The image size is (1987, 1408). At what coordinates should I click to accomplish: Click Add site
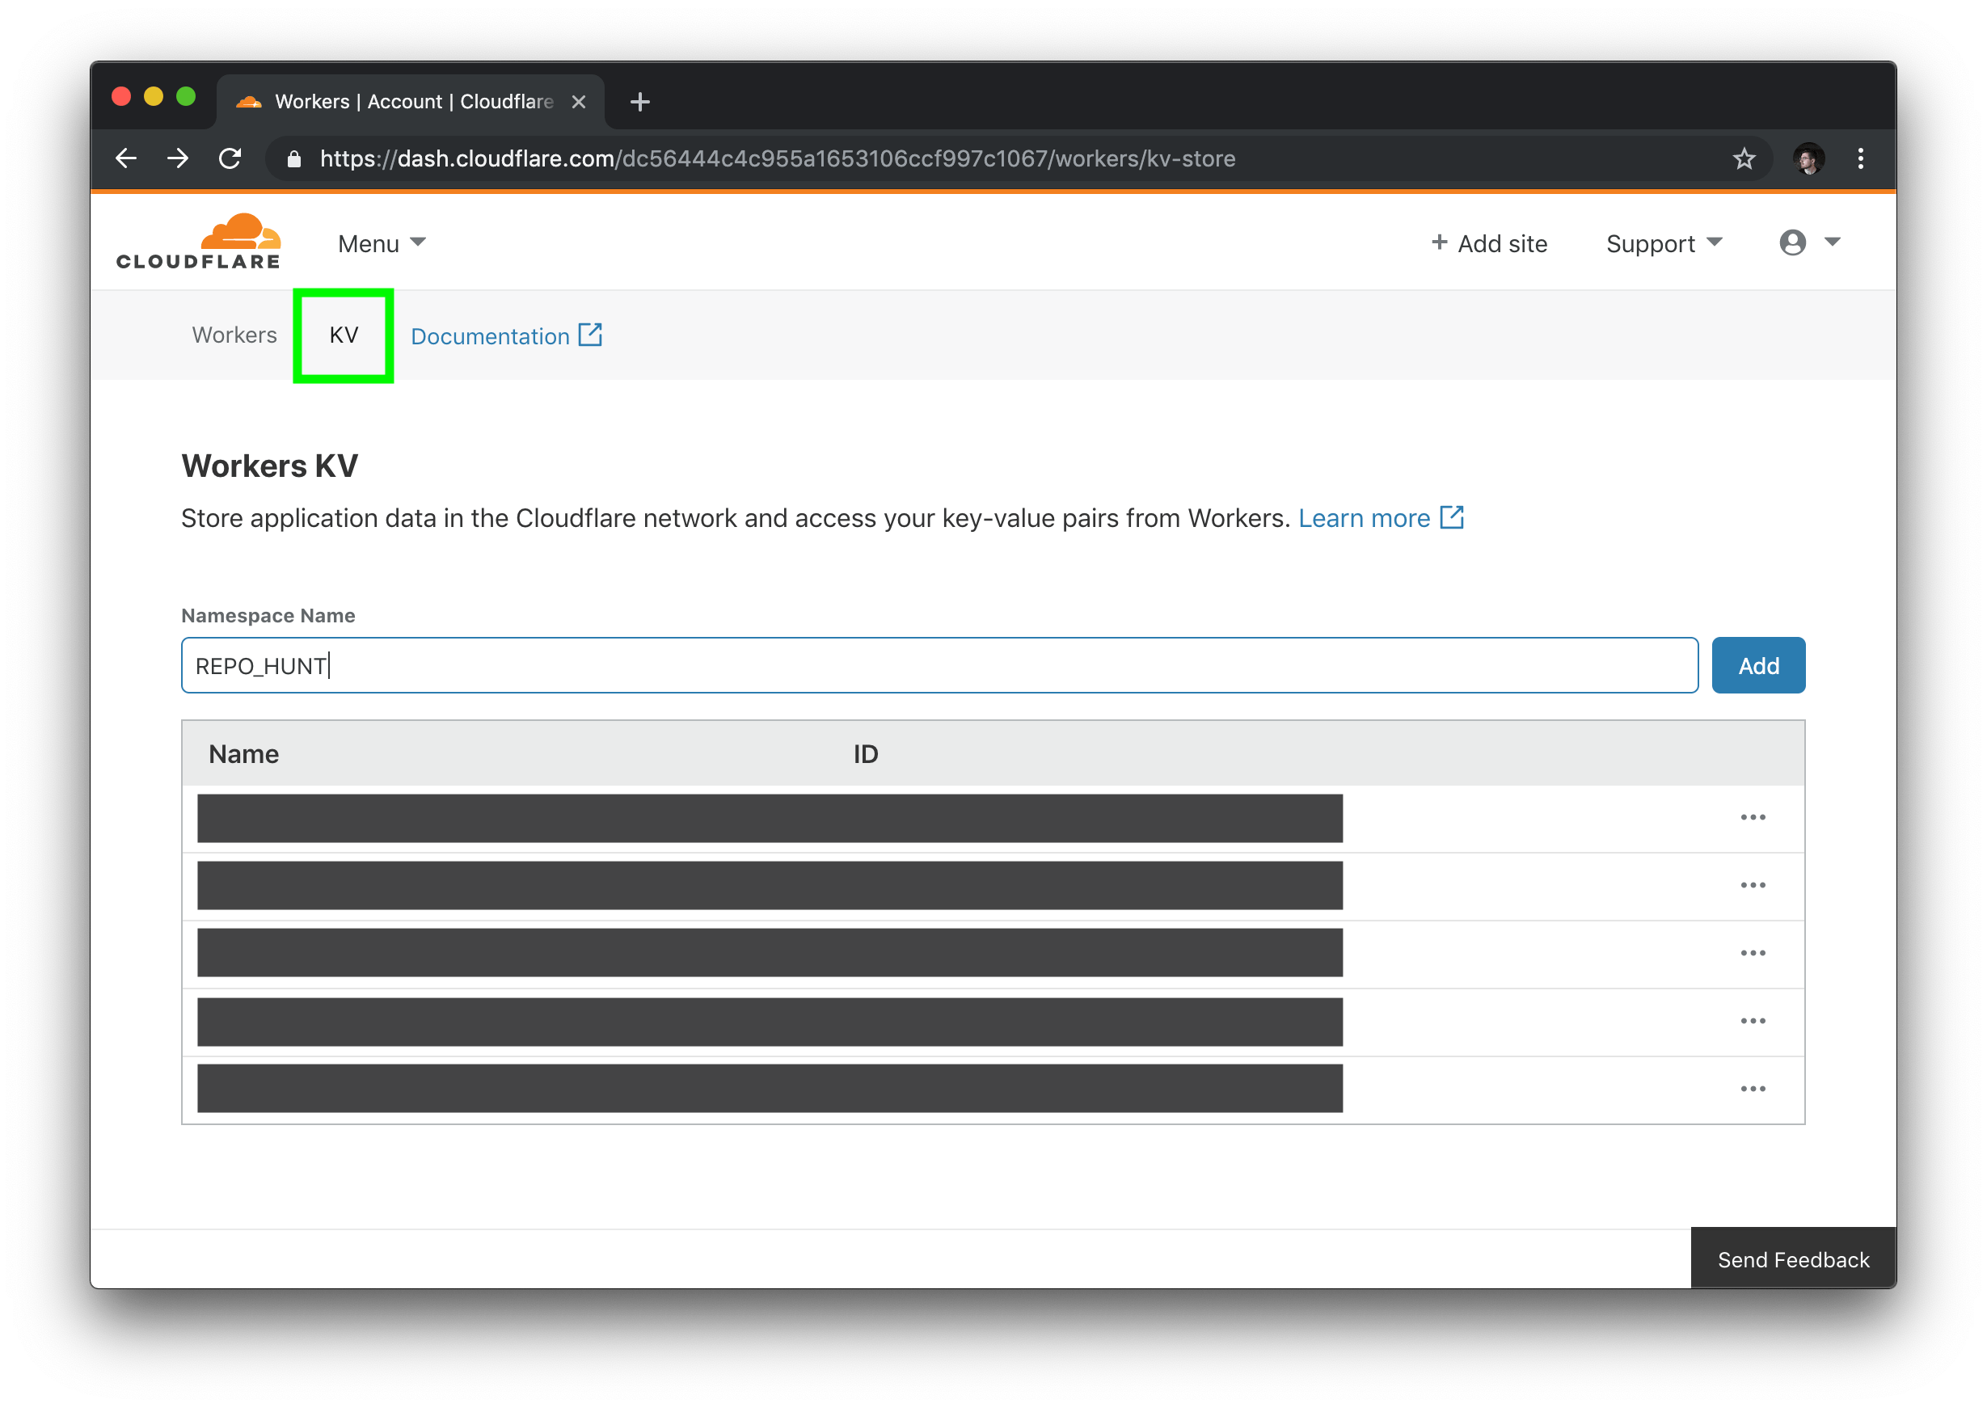[x=1488, y=243]
